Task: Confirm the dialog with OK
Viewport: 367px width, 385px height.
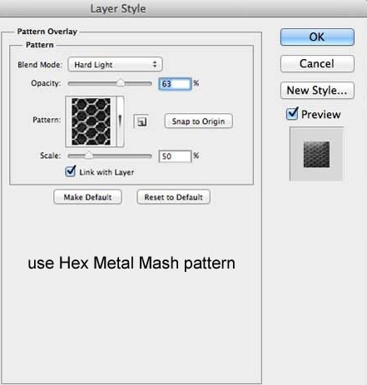Action: 317,37
